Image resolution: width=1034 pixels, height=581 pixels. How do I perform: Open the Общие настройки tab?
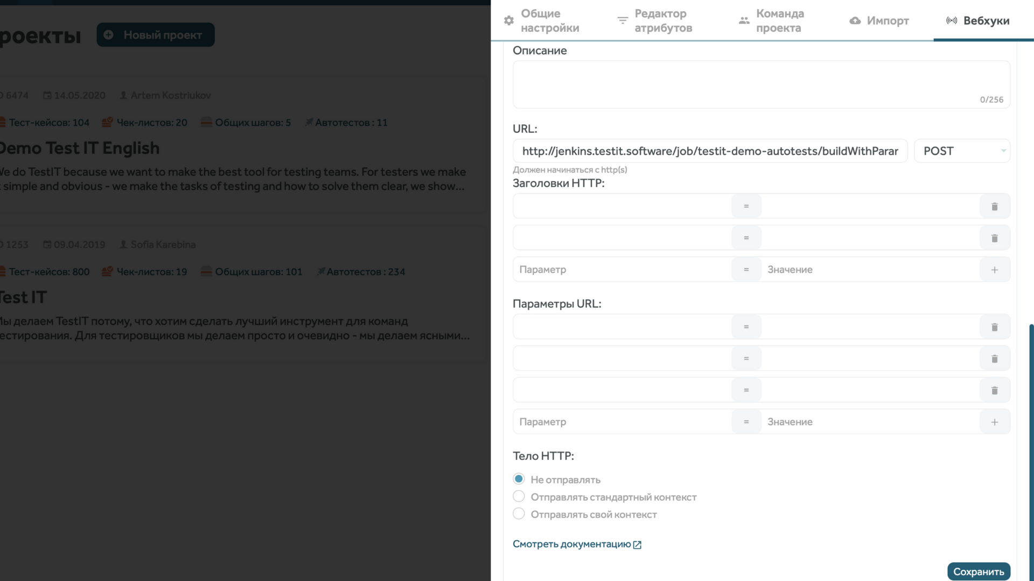(x=541, y=20)
